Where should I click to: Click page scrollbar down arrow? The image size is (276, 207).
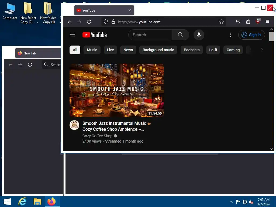[x=271, y=149]
